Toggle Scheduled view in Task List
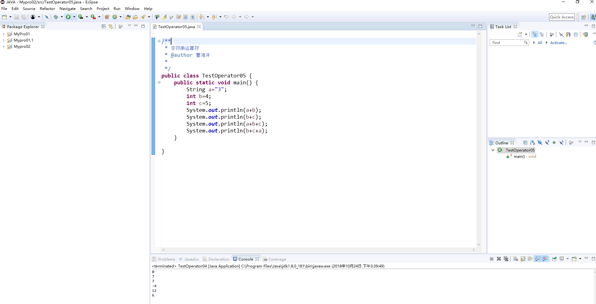 click(x=542, y=35)
